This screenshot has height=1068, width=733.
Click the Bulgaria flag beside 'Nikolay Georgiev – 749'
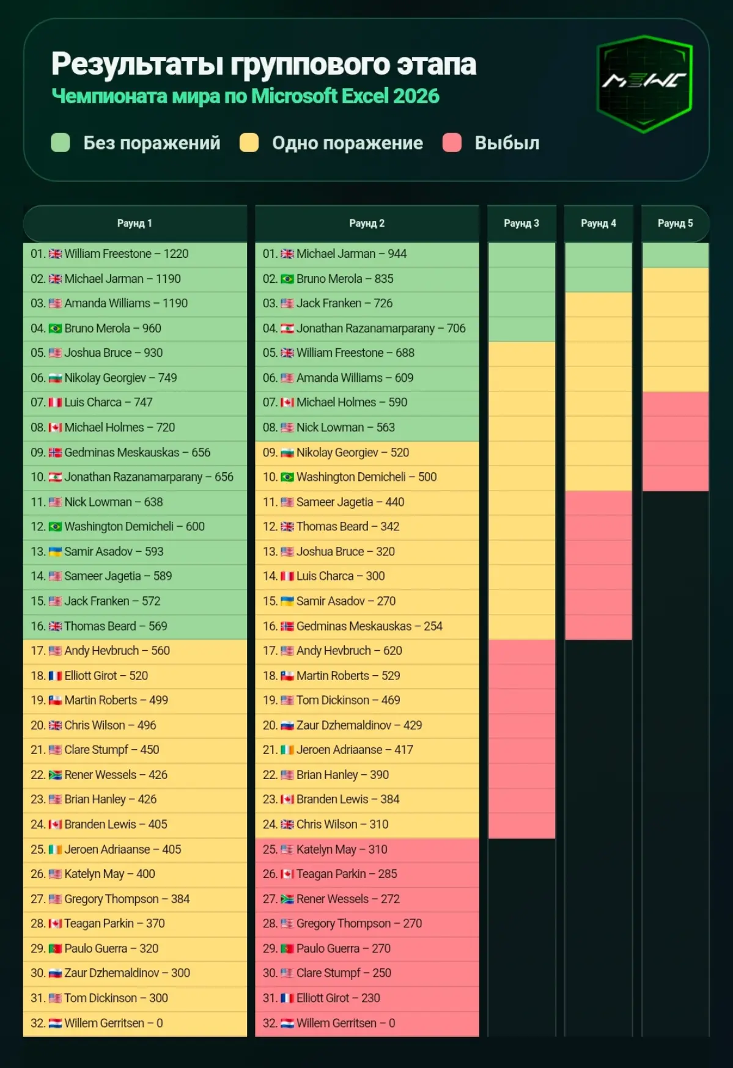pos(55,378)
